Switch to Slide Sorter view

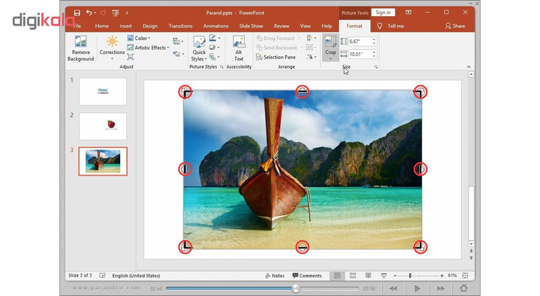(352, 276)
